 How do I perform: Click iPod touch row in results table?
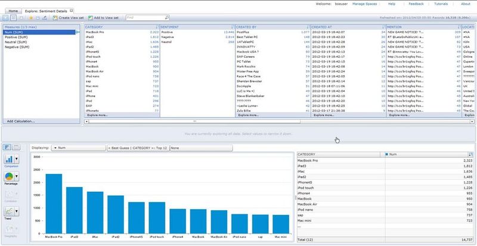(x=385, y=188)
